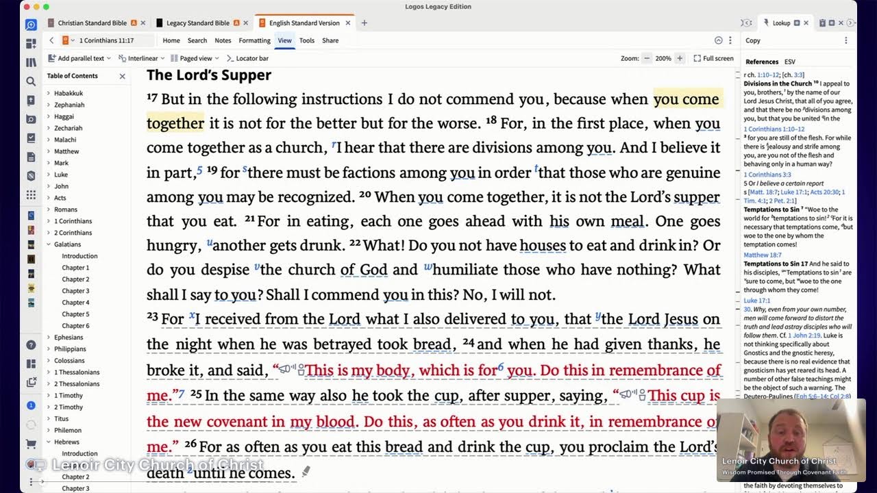Open the Help question mark icon

click(x=31, y=345)
